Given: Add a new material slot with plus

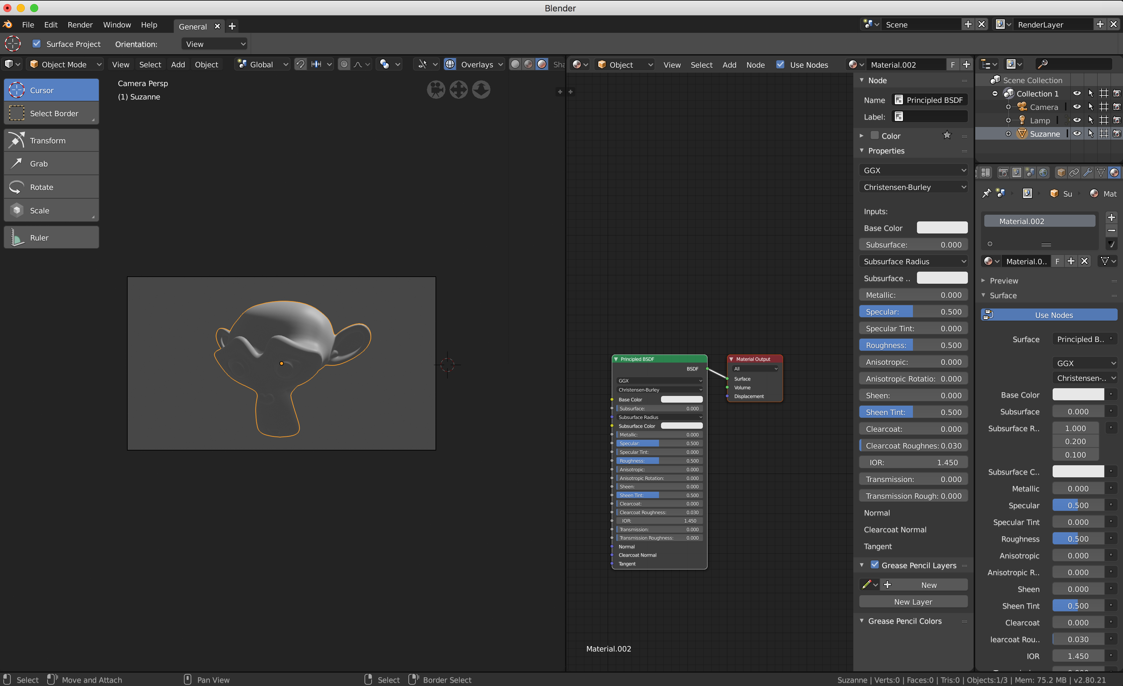Looking at the screenshot, I should tap(1111, 217).
